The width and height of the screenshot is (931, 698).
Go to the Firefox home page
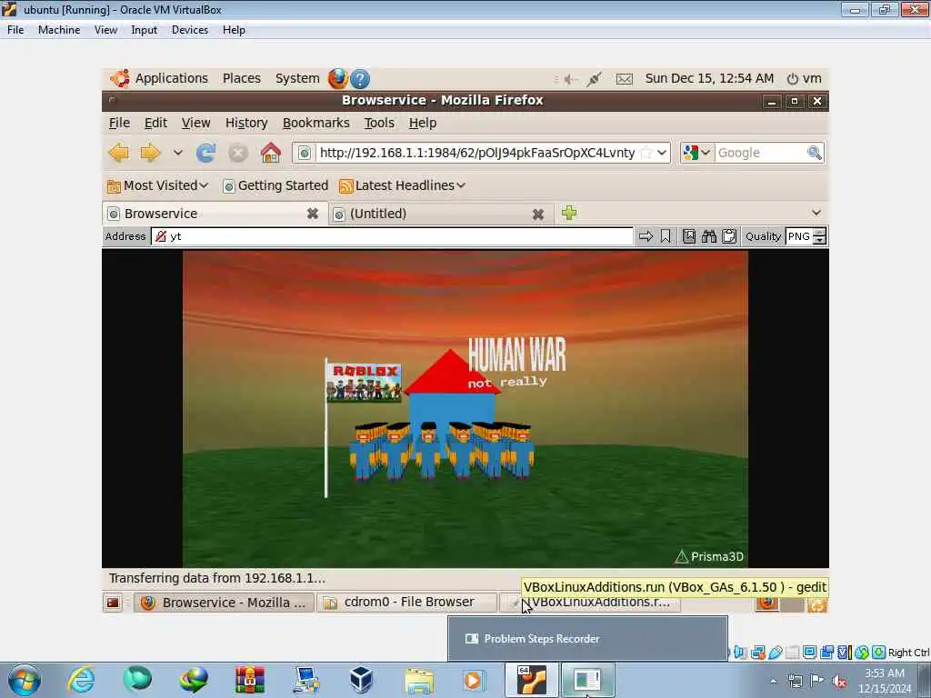tap(271, 153)
